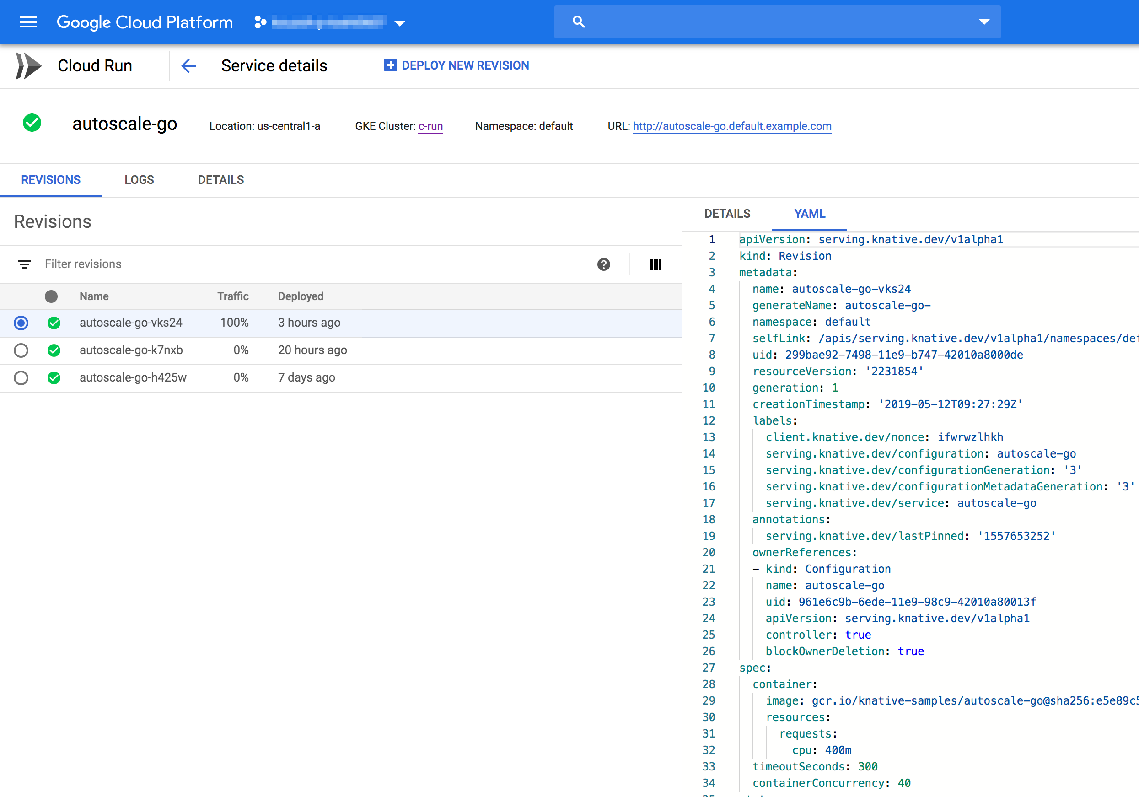This screenshot has width=1139, height=797.
Task: Click the Service details page title
Action: click(x=274, y=65)
